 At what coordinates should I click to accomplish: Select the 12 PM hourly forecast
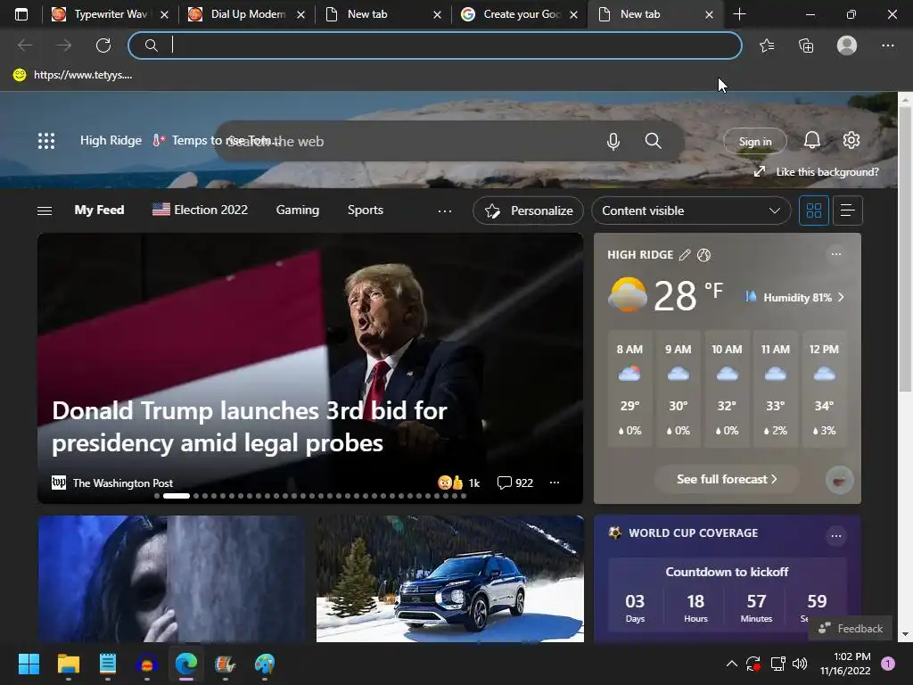coord(824,389)
